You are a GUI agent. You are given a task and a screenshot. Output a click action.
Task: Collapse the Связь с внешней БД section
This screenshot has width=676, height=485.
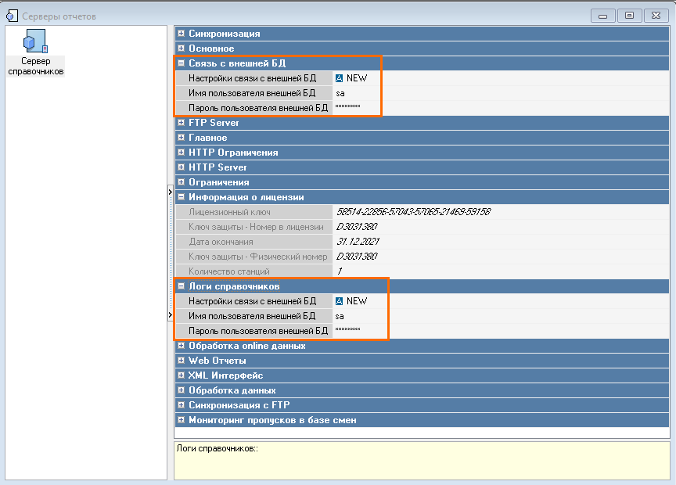pyautogui.click(x=182, y=63)
